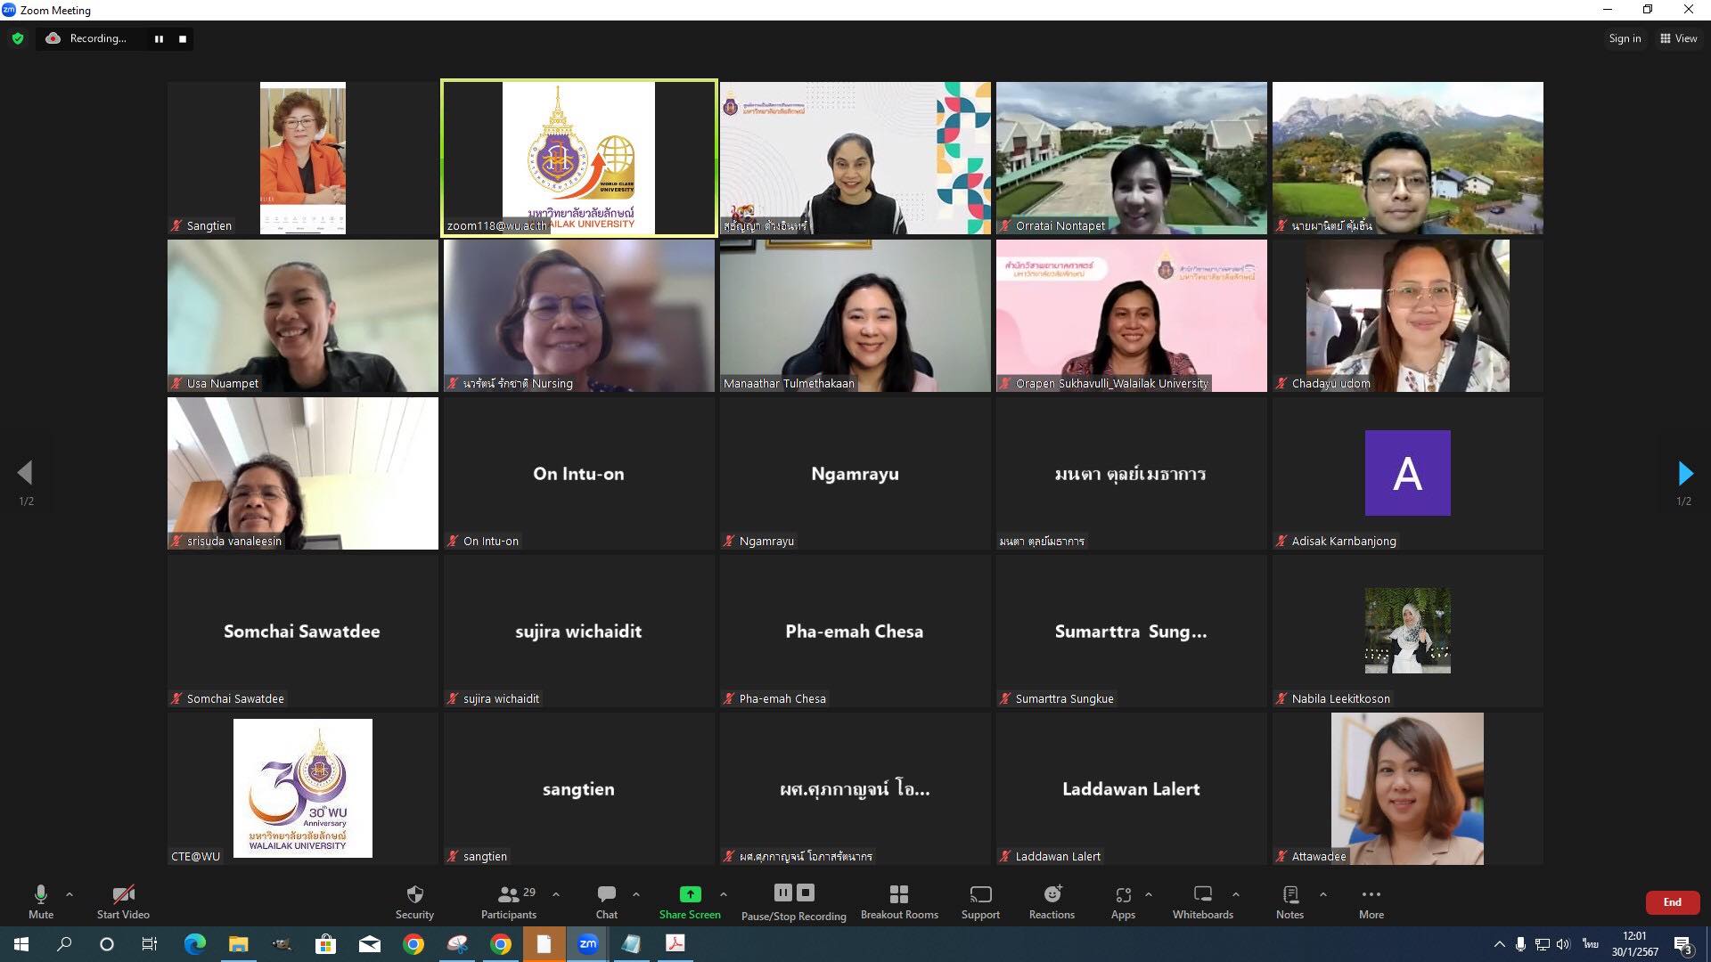Screen dimensions: 1711x962
Task: Select the zoom118@wu.ac.th video tile
Action: point(579,158)
